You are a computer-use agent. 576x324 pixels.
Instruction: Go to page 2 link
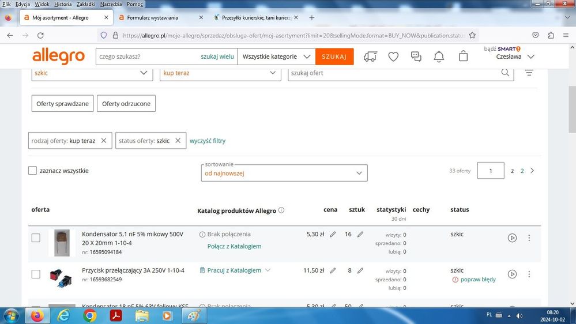click(522, 171)
